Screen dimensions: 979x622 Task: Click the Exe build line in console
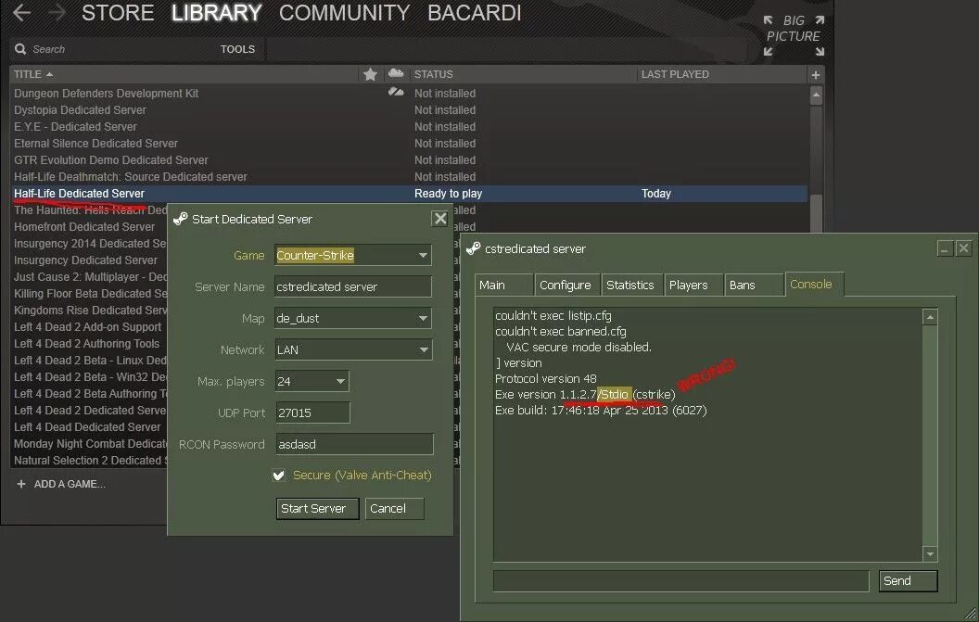point(601,411)
